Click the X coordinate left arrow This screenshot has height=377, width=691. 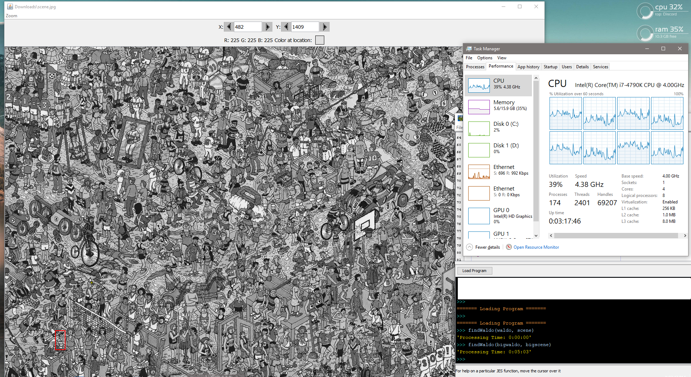(x=229, y=27)
